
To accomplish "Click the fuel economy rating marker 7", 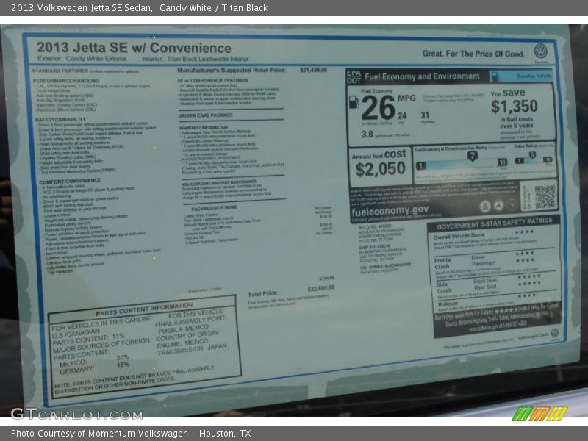I will tap(472, 156).
